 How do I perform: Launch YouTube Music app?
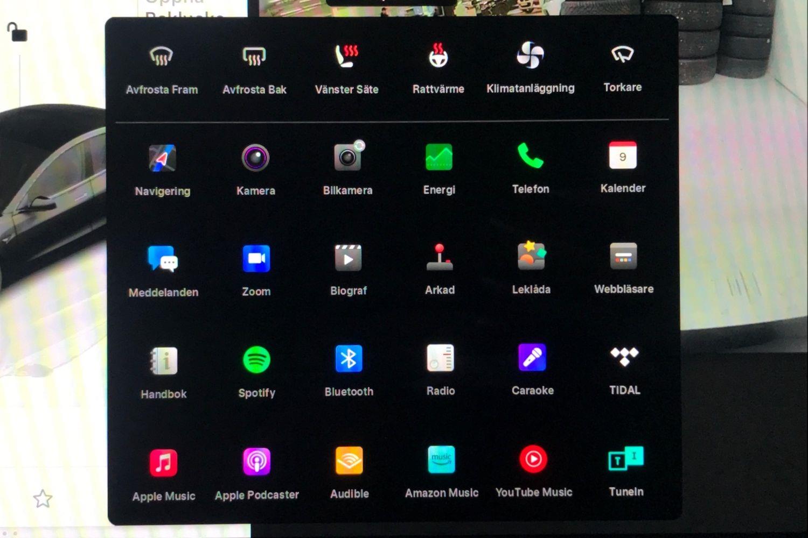(x=533, y=459)
